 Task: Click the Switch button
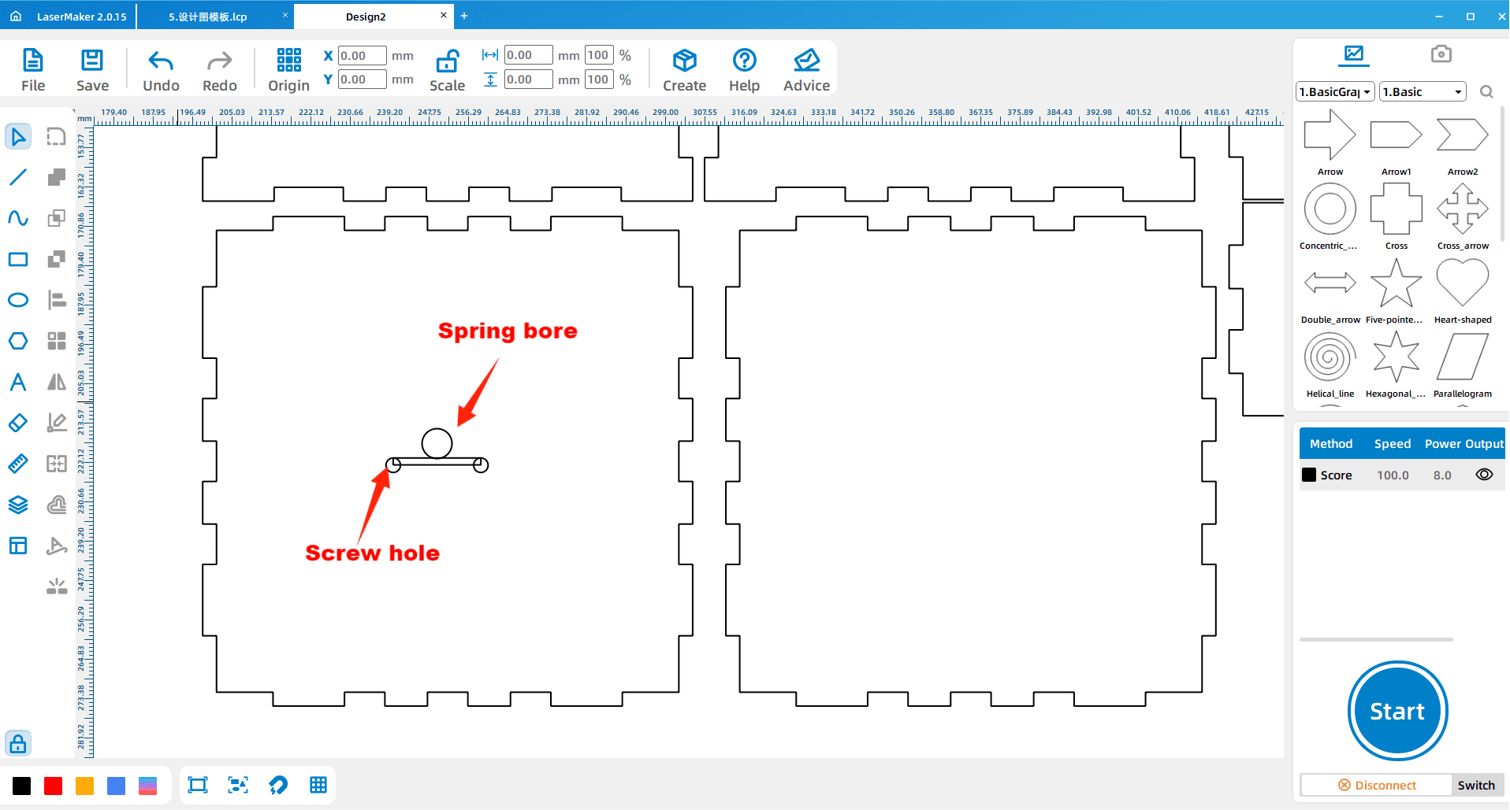[1476, 785]
